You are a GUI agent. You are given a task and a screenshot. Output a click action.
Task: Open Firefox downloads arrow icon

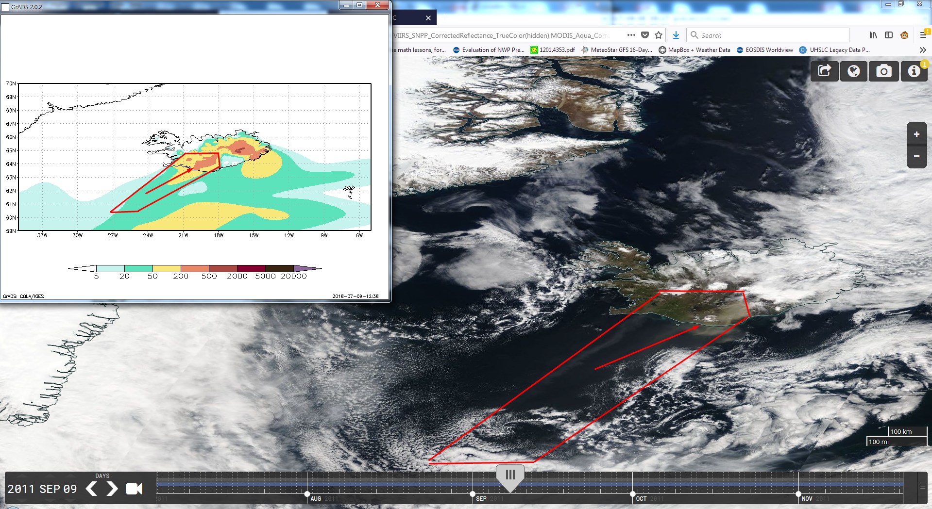pyautogui.click(x=676, y=35)
